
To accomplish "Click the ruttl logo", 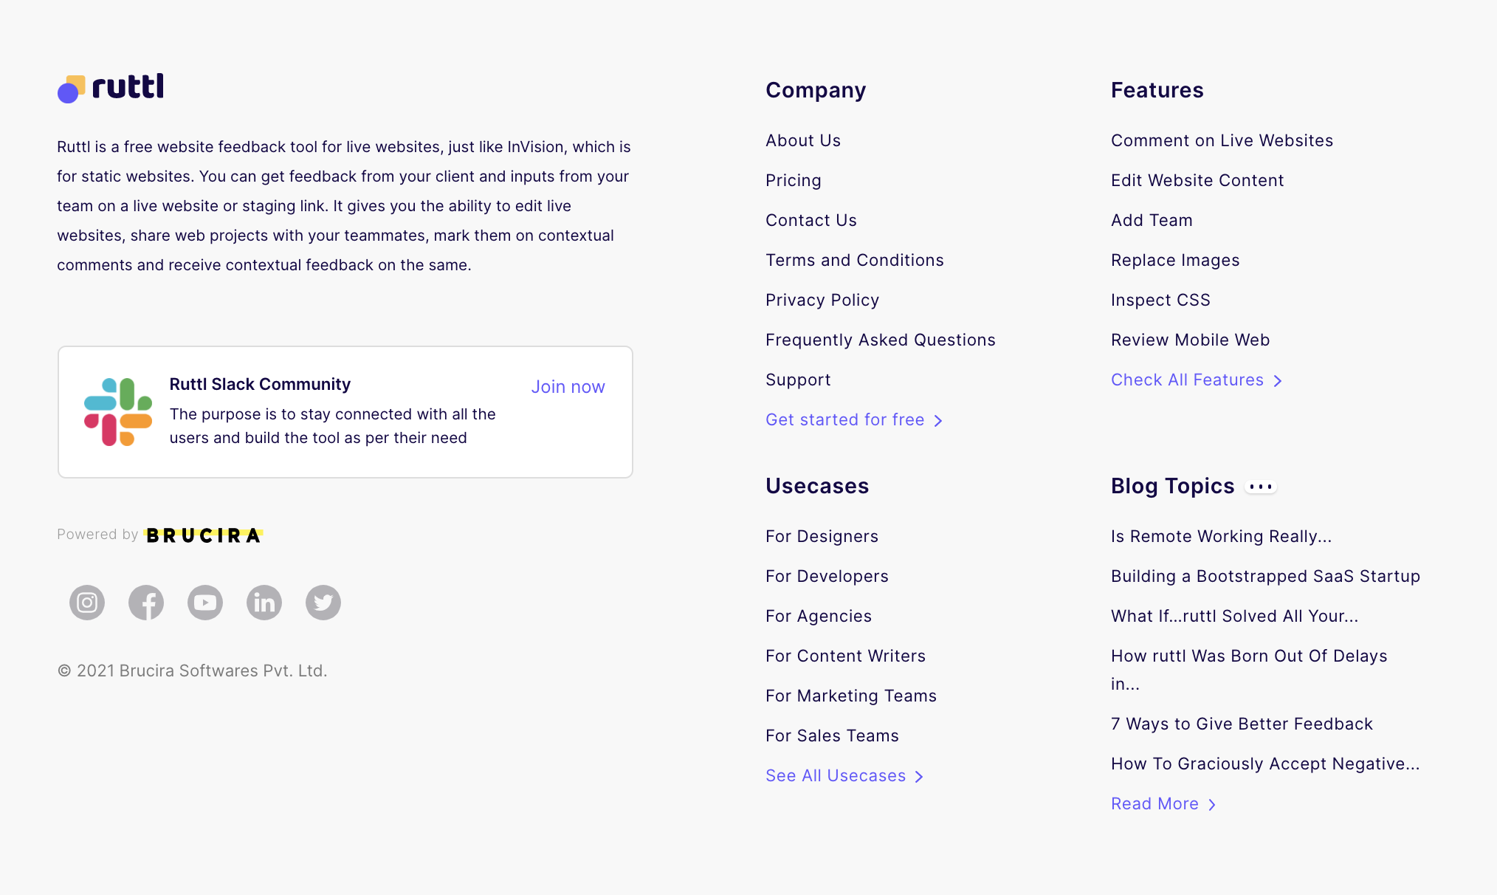I will tap(111, 88).
